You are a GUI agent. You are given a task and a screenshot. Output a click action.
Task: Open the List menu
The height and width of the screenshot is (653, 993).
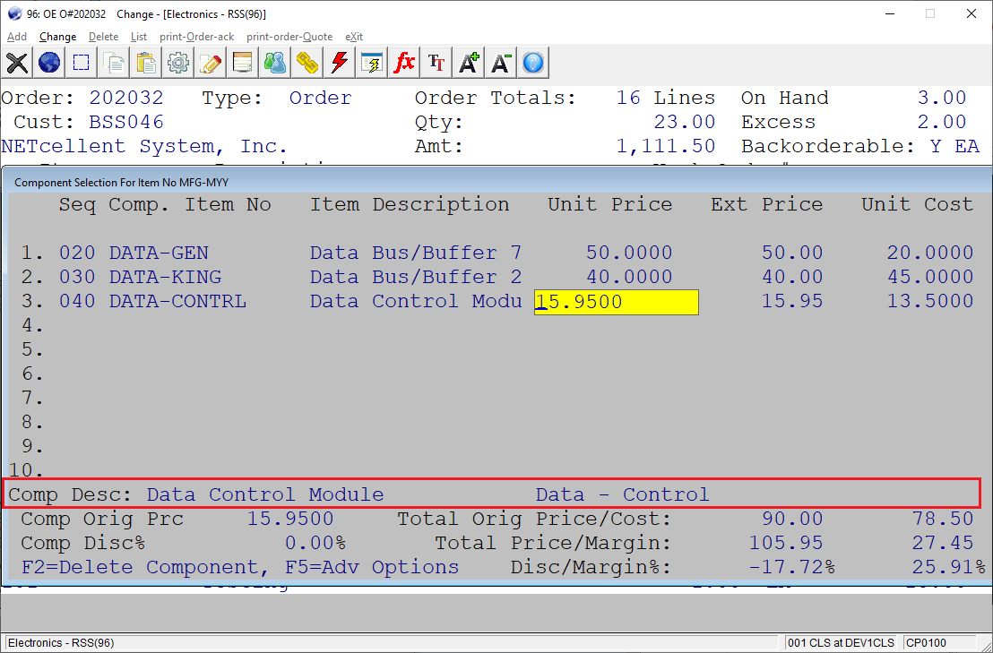click(139, 37)
